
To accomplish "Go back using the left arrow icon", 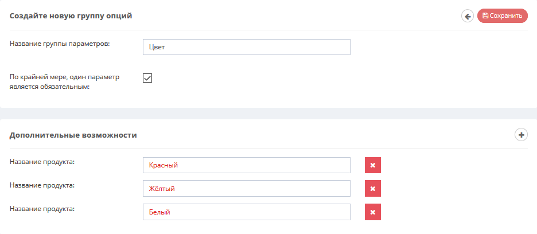I will pyautogui.click(x=468, y=15).
